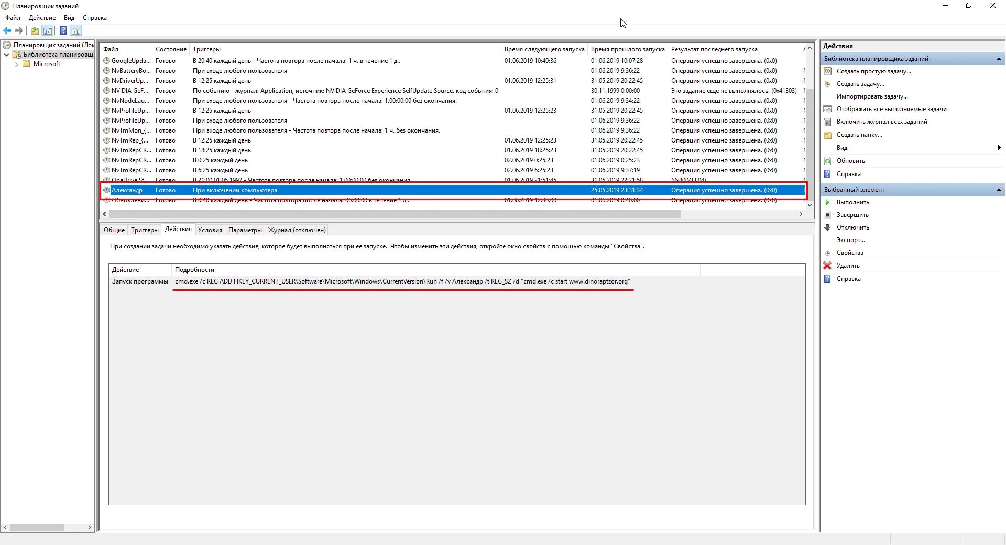This screenshot has width=1006, height=545.
Task: Switch to the Общие tab
Action: click(114, 230)
